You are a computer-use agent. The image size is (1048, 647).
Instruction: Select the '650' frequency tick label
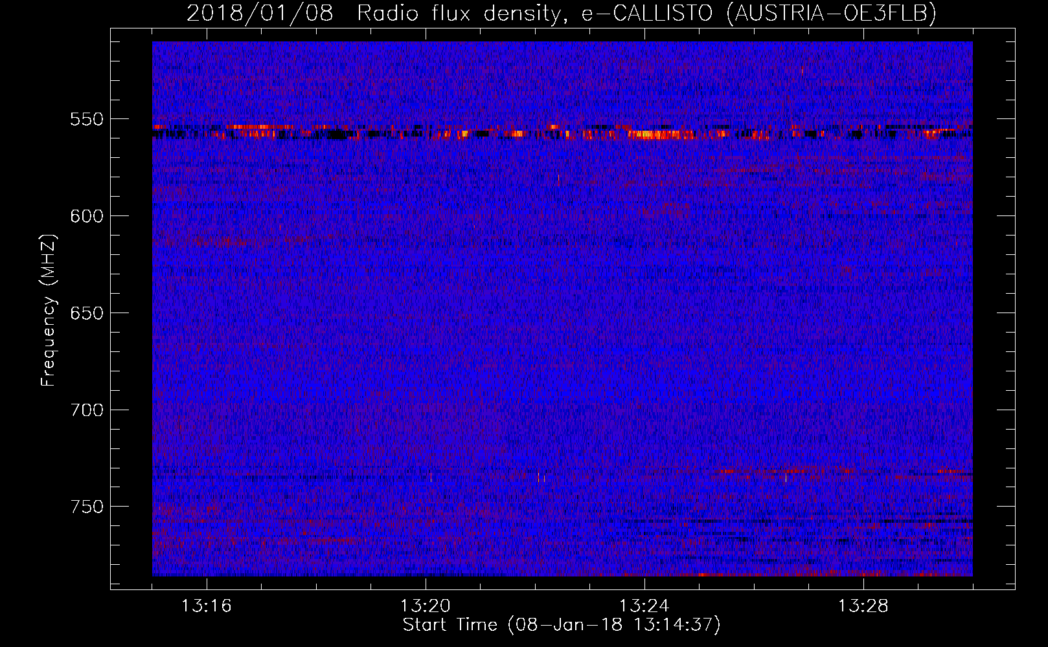point(87,313)
